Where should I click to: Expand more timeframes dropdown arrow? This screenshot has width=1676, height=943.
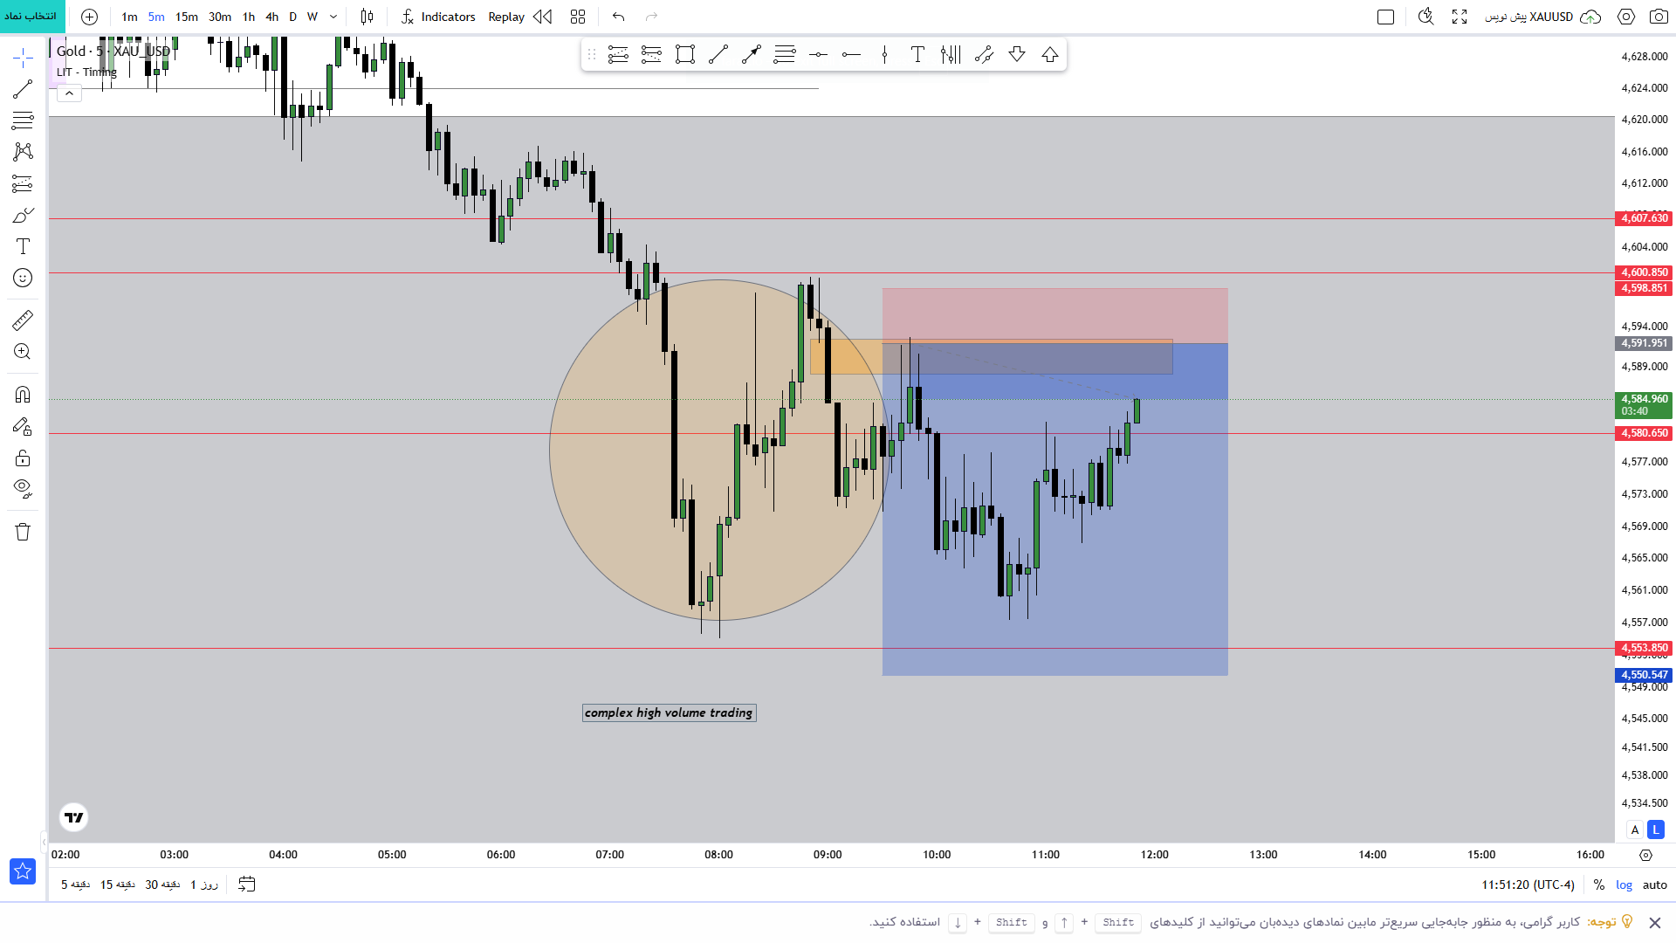333,17
